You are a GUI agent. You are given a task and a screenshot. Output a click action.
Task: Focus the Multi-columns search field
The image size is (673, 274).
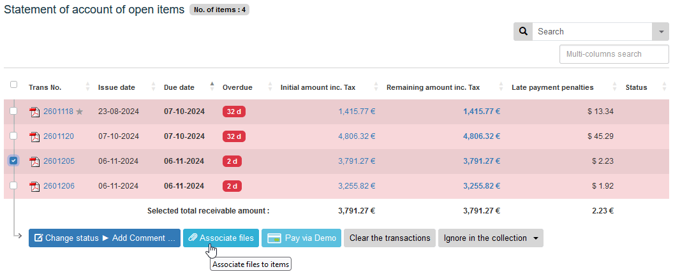coord(614,54)
